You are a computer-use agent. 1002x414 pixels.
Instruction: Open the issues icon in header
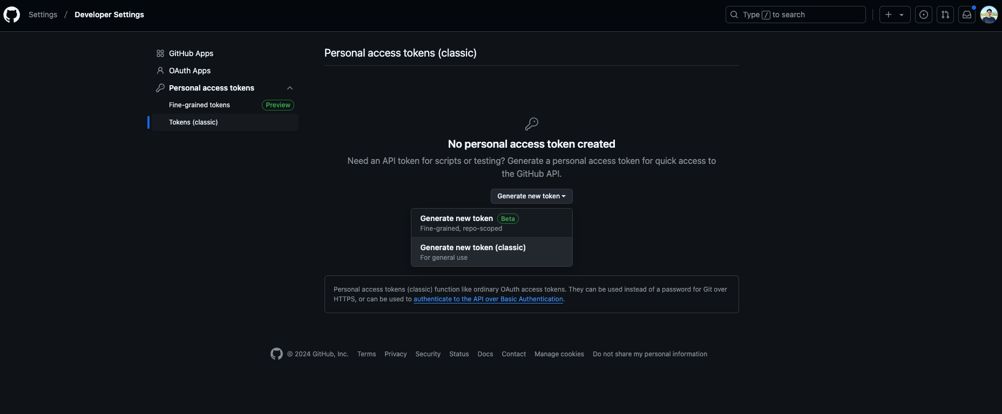(x=924, y=15)
